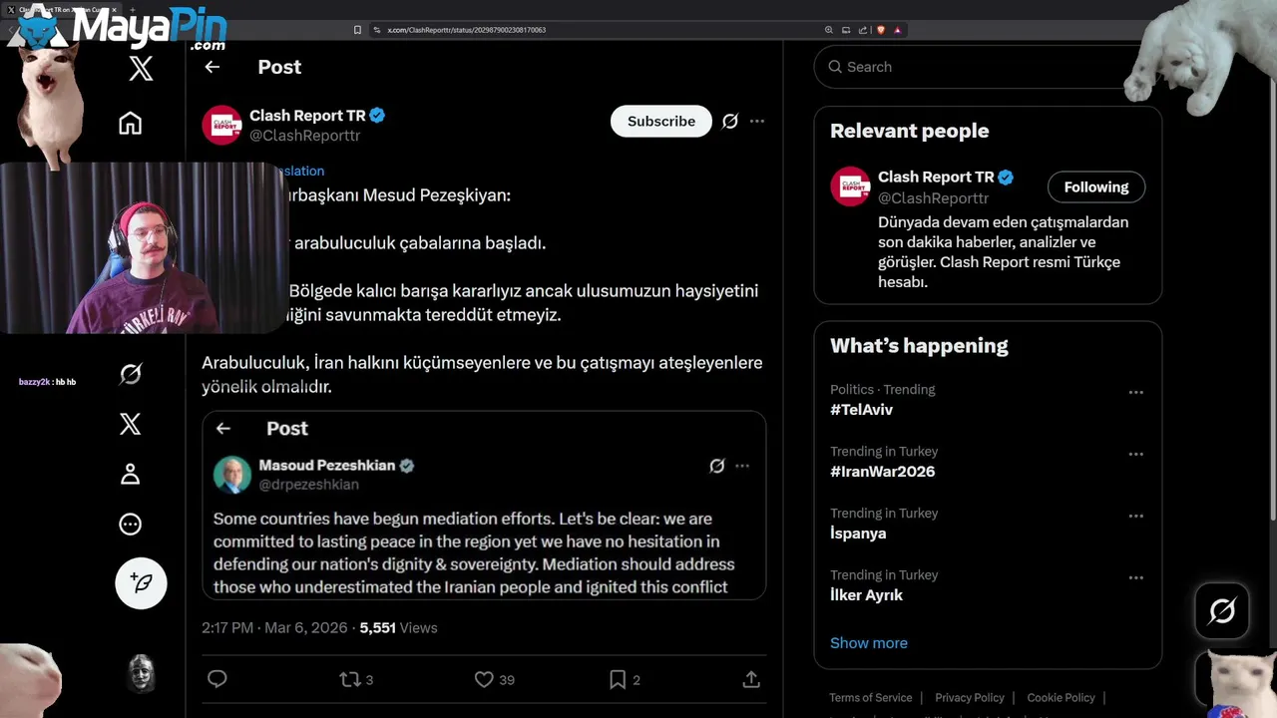Open the İspanya trending topic
Screen dimensions: 1277x718
pos(858,534)
